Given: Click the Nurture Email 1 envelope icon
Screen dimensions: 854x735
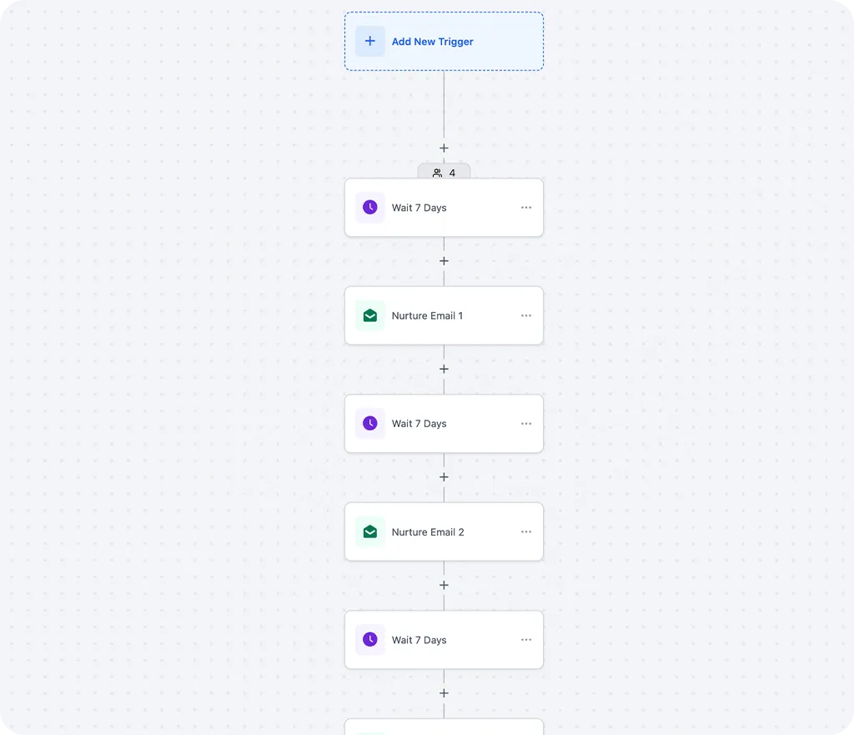Looking at the screenshot, I should click(x=370, y=315).
